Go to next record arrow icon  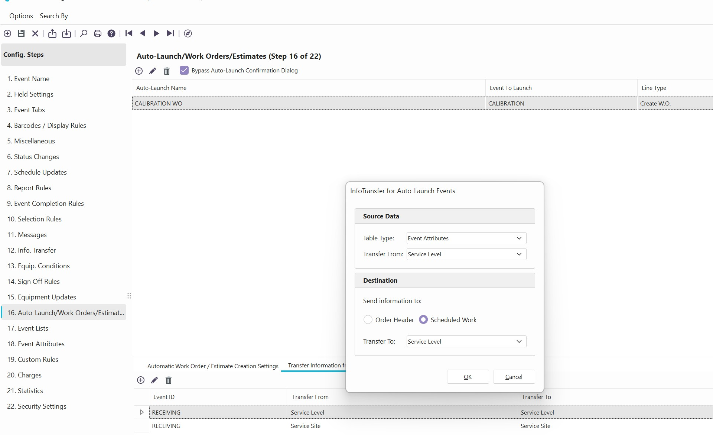coord(156,33)
